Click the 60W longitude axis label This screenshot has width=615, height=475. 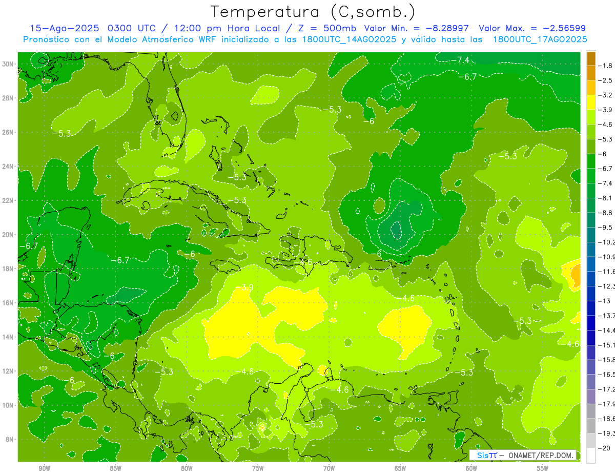(x=471, y=469)
